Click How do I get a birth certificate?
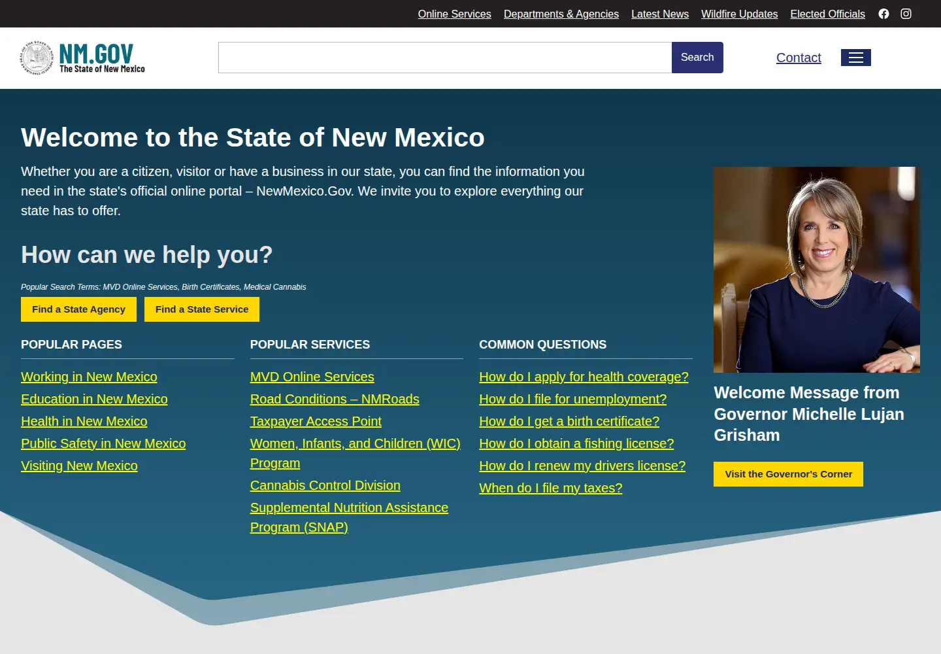Screen dimensions: 941x654 tap(569, 421)
